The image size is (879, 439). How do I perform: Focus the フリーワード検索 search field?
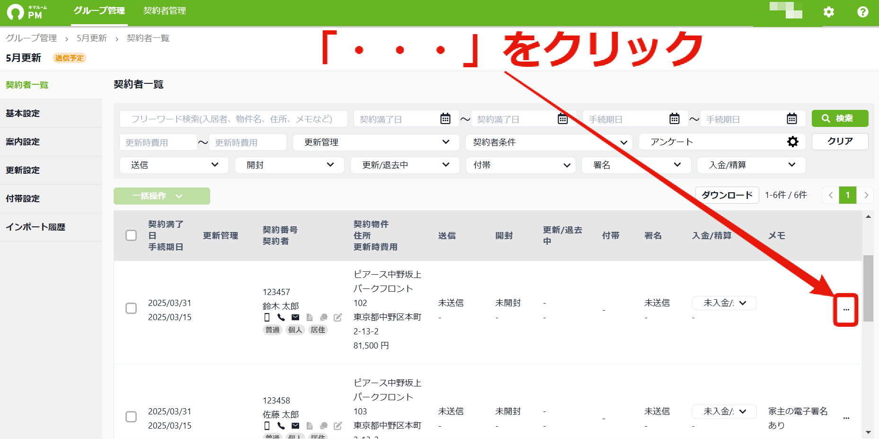tap(233, 119)
